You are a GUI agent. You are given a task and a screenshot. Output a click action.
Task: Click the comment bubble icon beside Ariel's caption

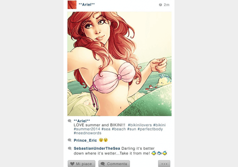coord(69,121)
